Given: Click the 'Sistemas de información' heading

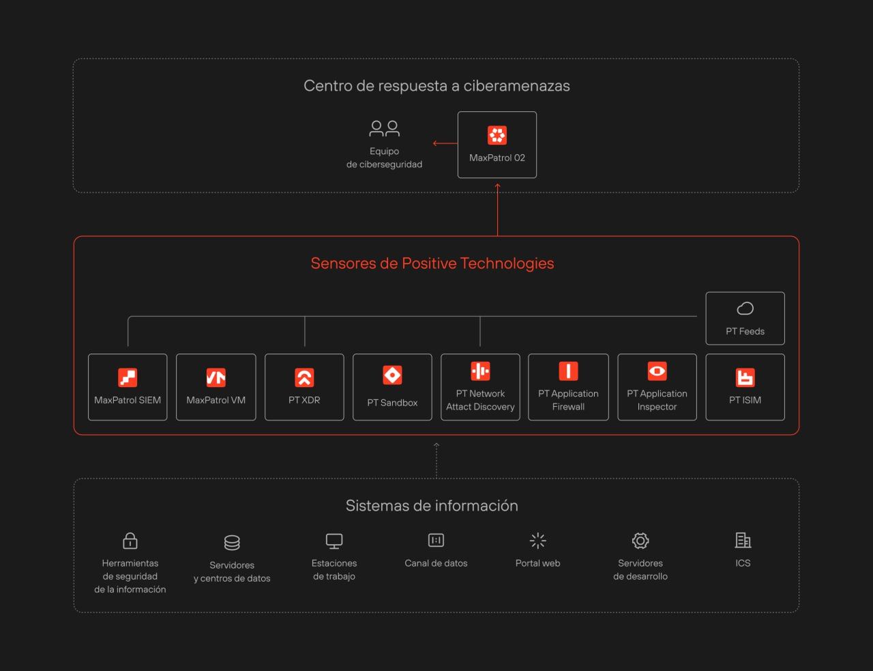Looking at the screenshot, I should [x=432, y=506].
